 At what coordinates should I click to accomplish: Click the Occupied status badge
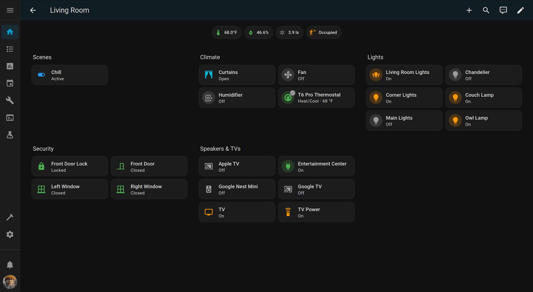[323, 33]
